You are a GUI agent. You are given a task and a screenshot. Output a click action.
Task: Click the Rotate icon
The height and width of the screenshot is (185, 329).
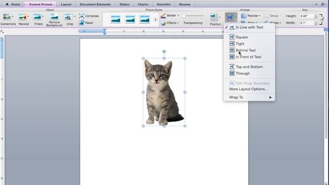pos(266,22)
